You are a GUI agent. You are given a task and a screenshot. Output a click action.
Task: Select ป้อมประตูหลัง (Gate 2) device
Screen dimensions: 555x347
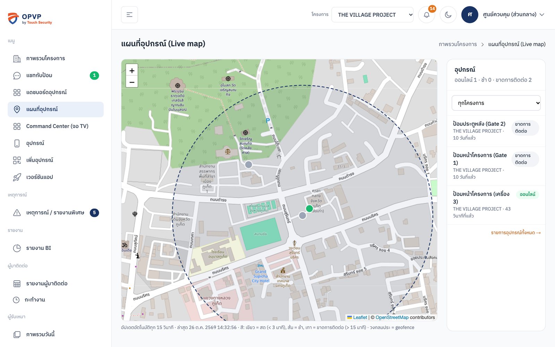click(x=496, y=131)
